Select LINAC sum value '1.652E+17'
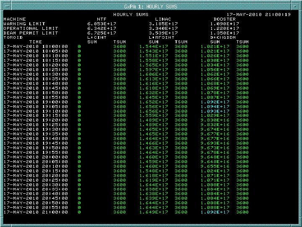Screen dimensions: 302x227 [154, 102]
